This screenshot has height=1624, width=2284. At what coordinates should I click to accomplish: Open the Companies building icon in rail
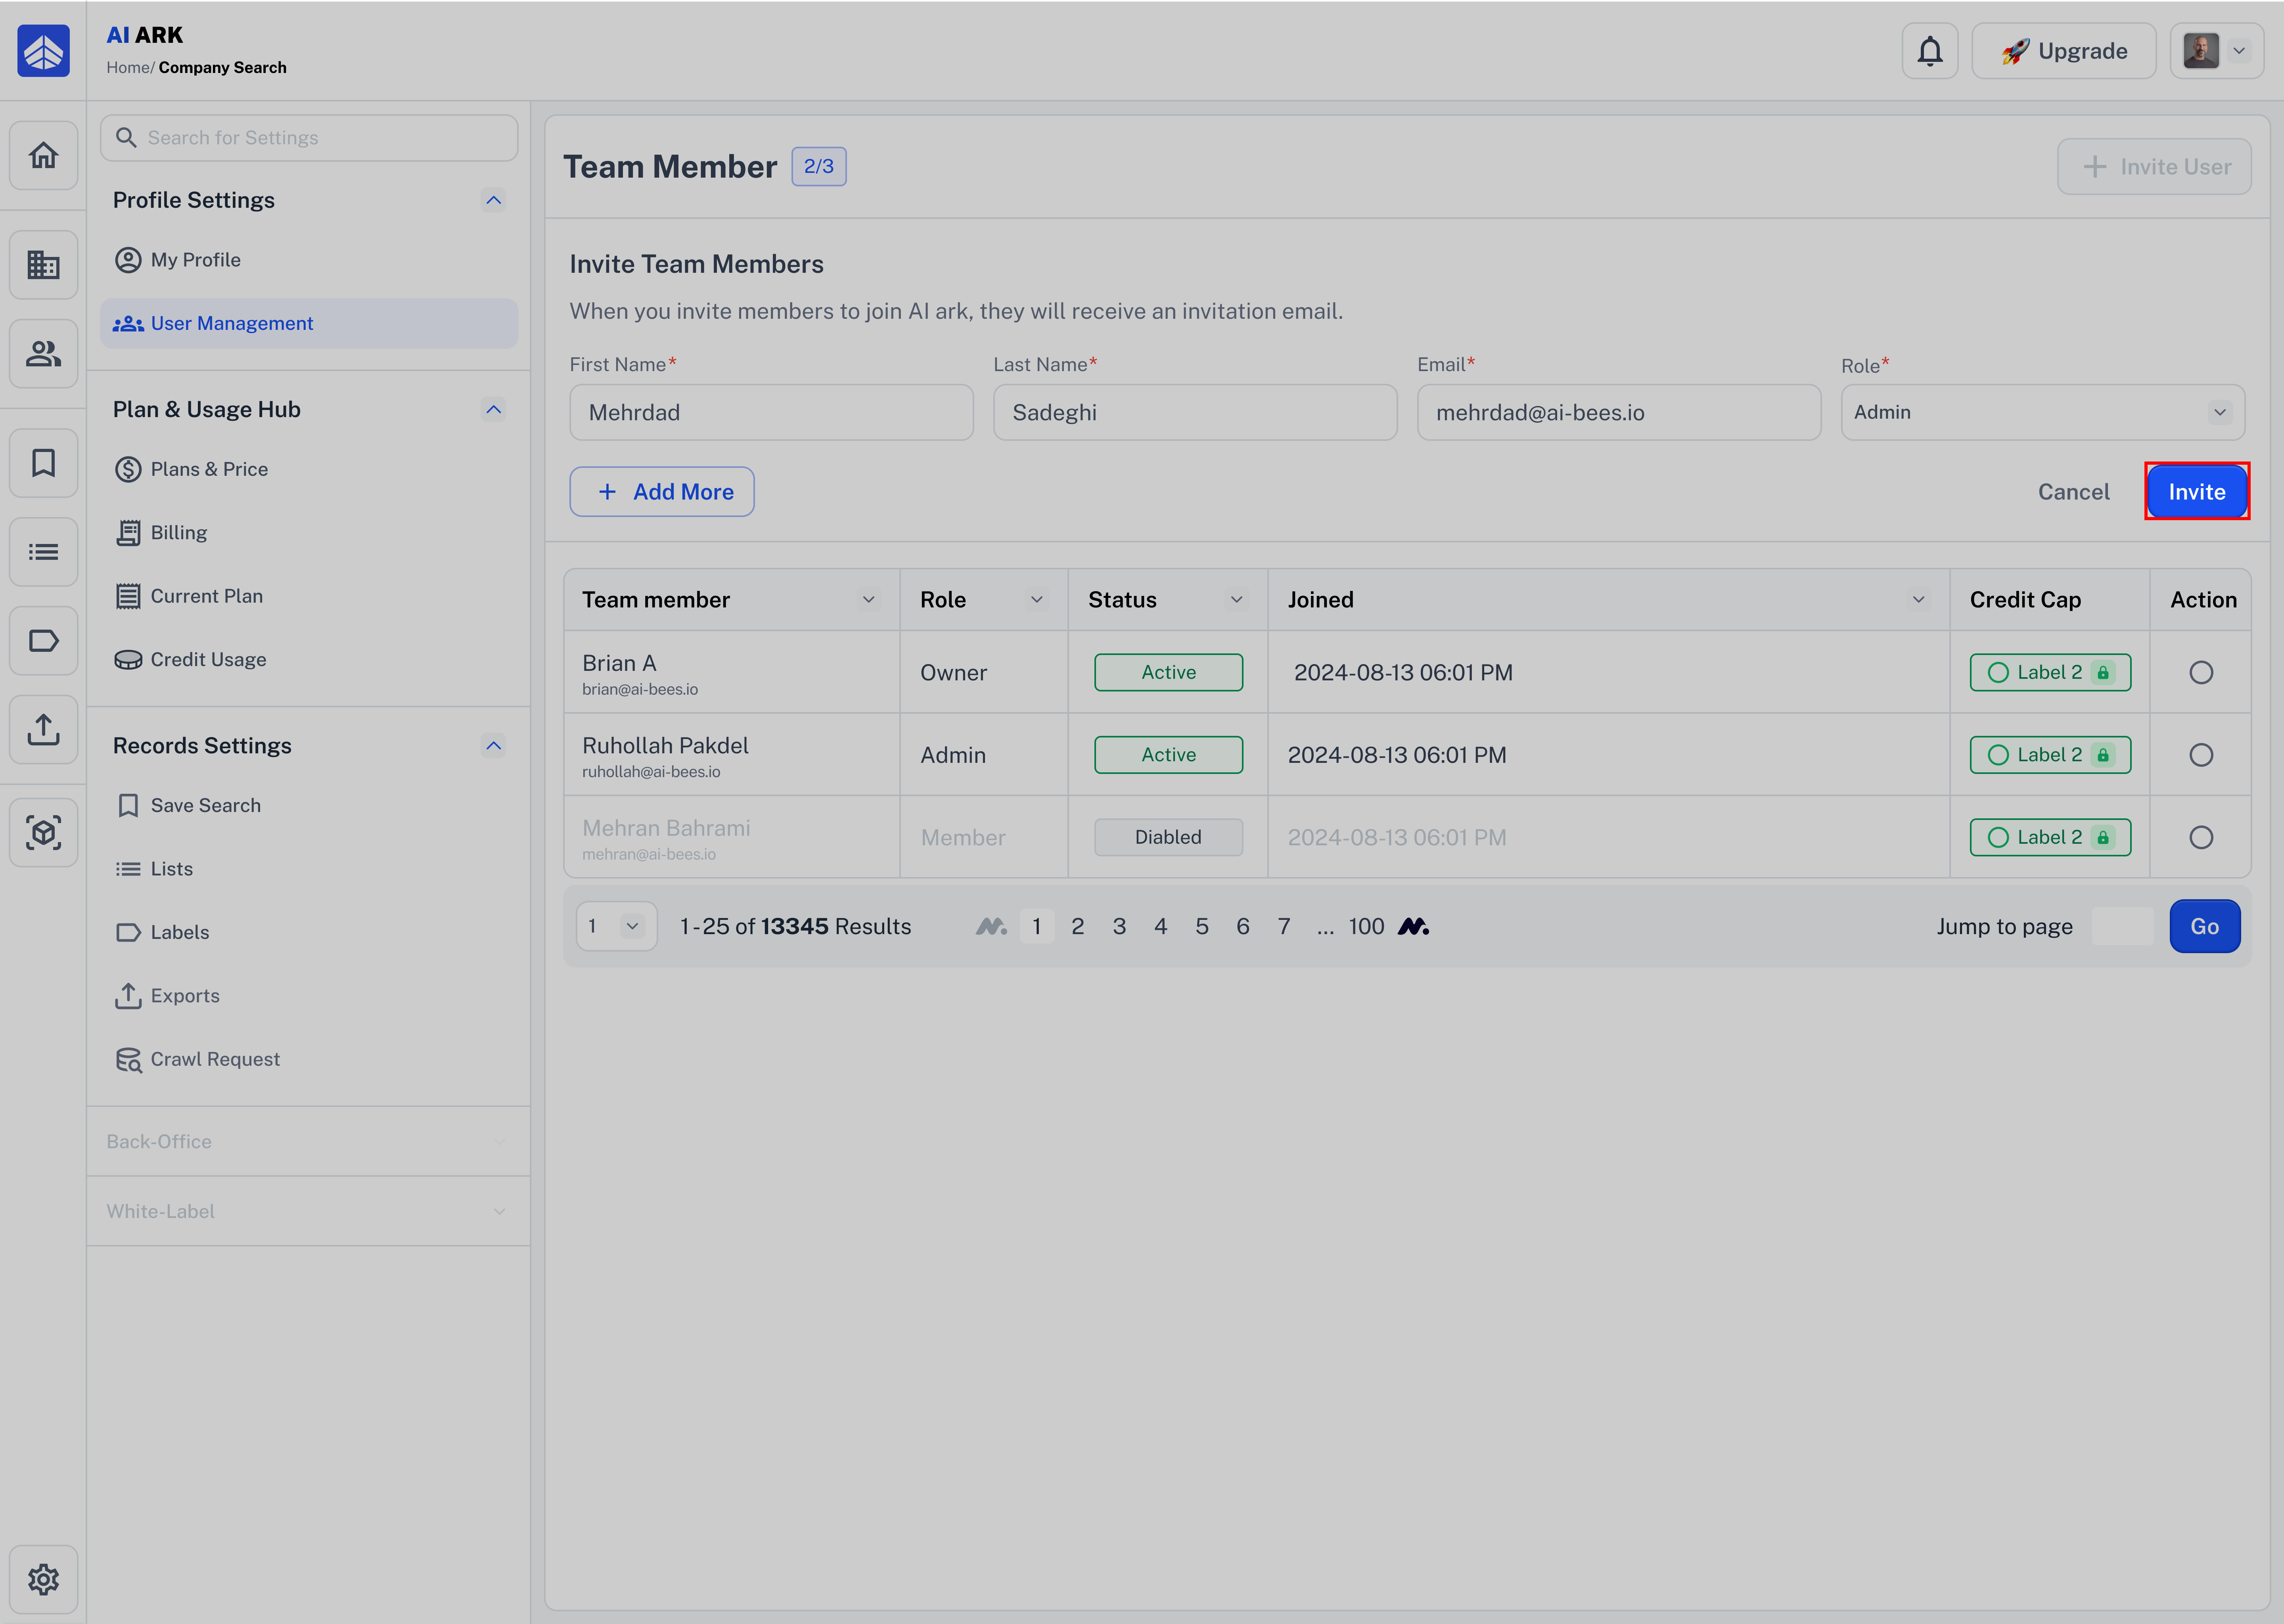point(43,264)
